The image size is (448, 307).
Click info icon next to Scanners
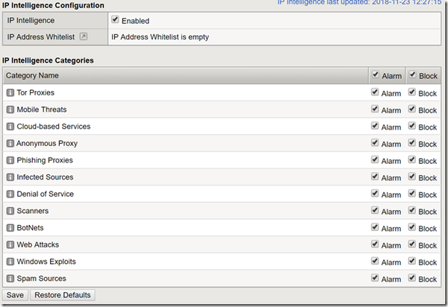pyautogui.click(x=10, y=211)
